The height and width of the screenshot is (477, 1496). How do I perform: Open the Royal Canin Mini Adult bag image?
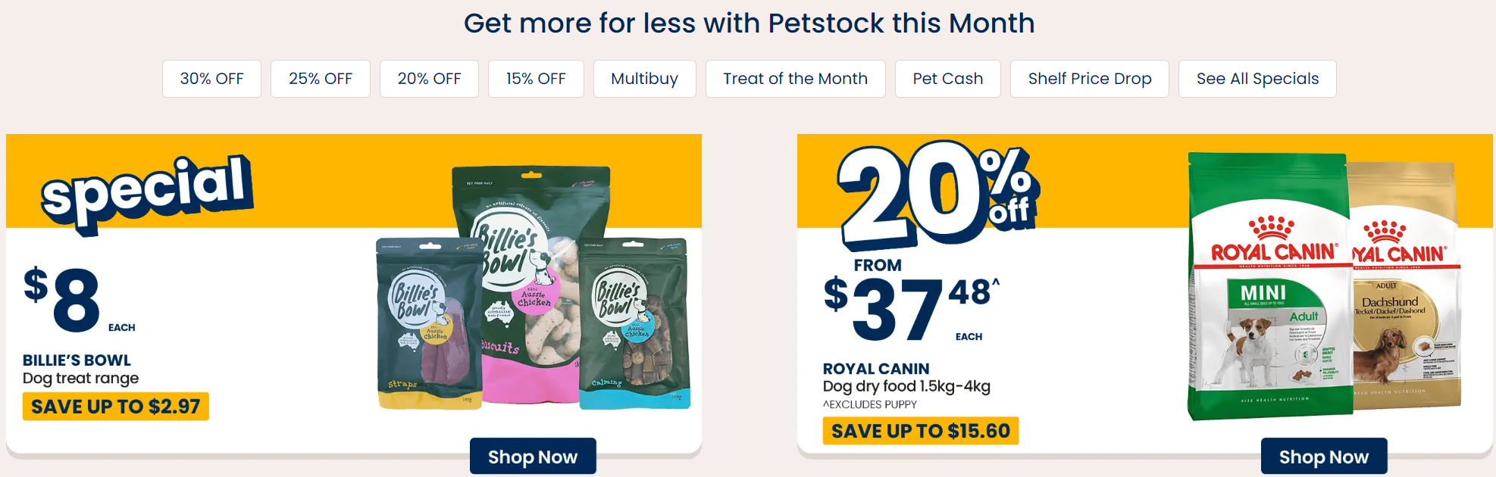pyautogui.click(x=1269, y=286)
